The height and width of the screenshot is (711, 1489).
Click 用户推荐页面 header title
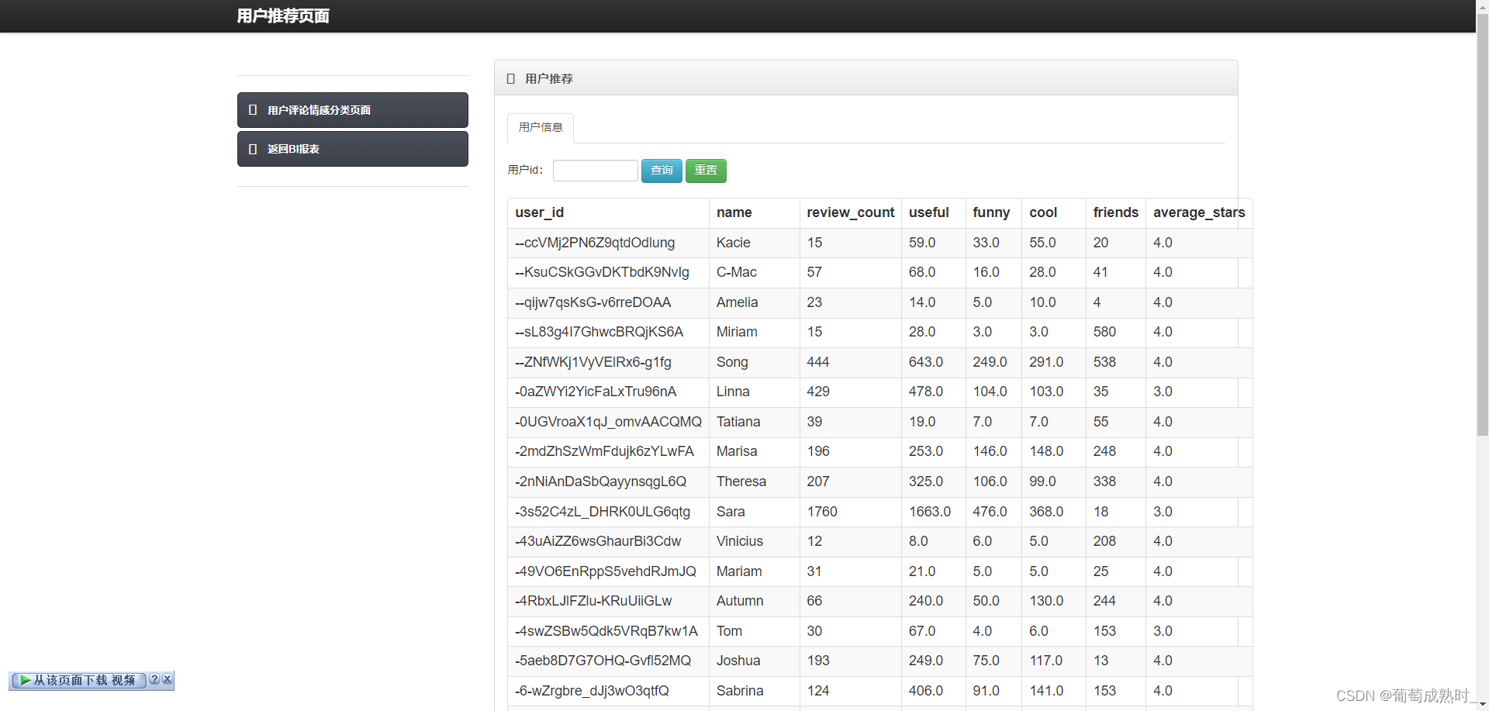[283, 16]
